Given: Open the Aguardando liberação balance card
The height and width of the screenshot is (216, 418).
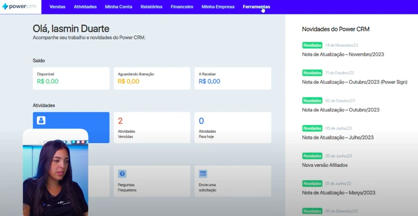Looking at the screenshot, I should (x=152, y=78).
